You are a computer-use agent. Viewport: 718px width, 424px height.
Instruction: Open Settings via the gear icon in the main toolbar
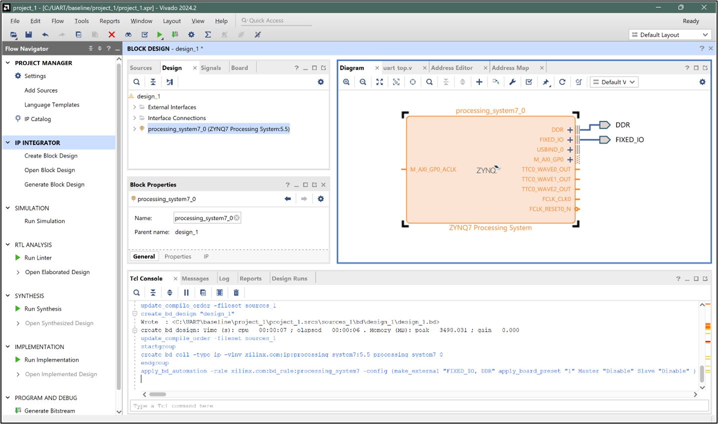point(191,34)
